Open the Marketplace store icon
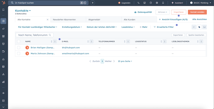 (144, 3)
